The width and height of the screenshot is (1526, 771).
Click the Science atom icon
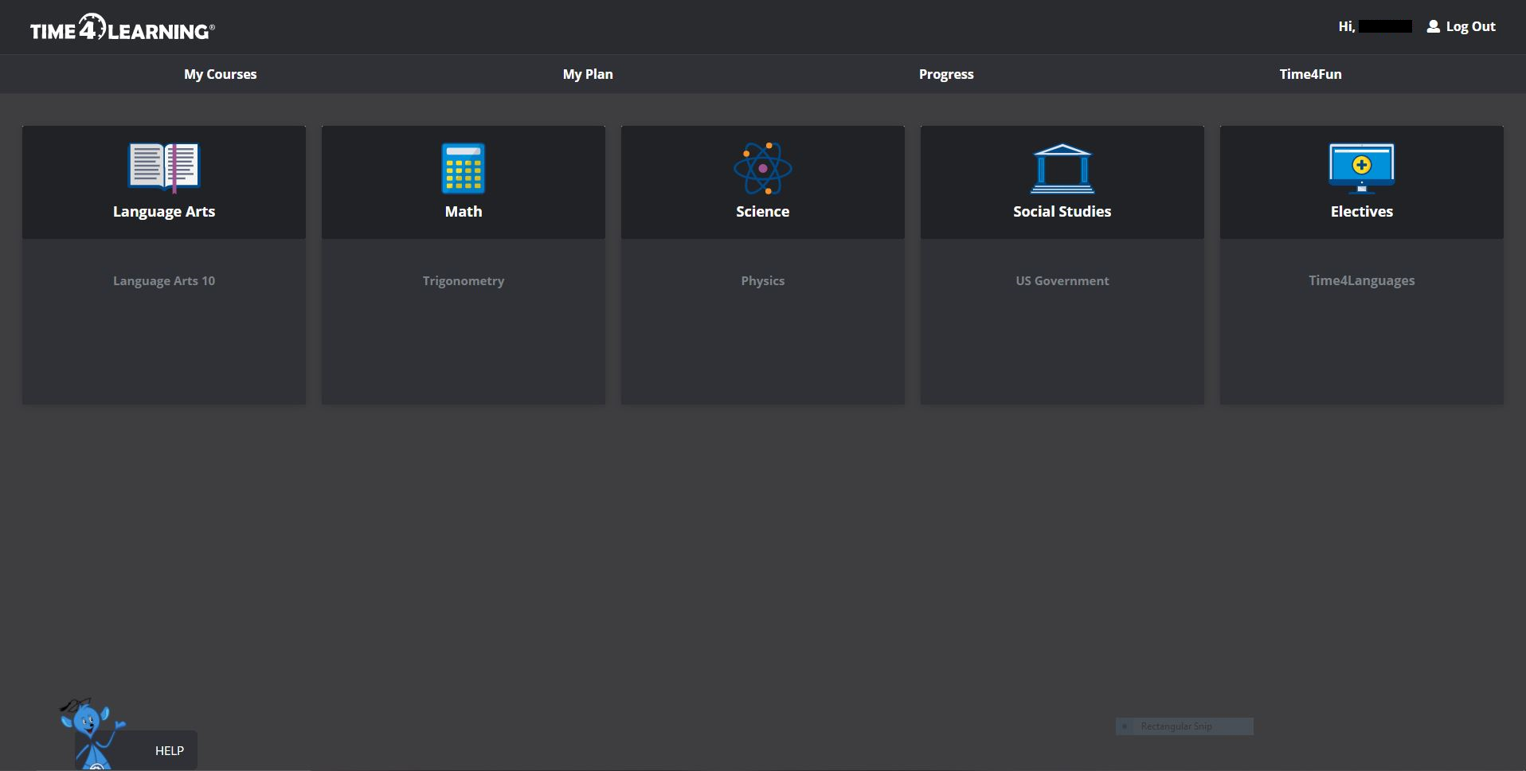(762, 169)
